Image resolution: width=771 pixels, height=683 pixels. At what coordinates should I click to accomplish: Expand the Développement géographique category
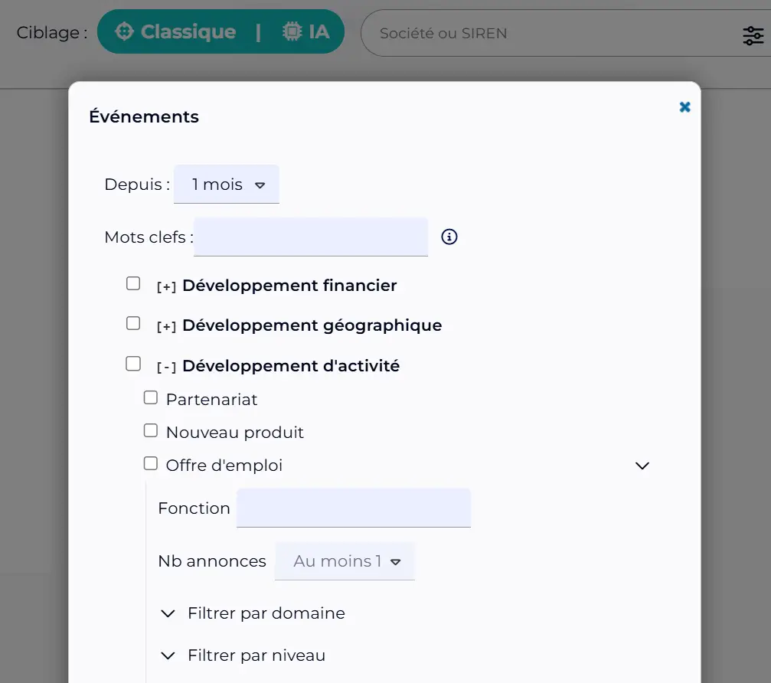pos(166,326)
